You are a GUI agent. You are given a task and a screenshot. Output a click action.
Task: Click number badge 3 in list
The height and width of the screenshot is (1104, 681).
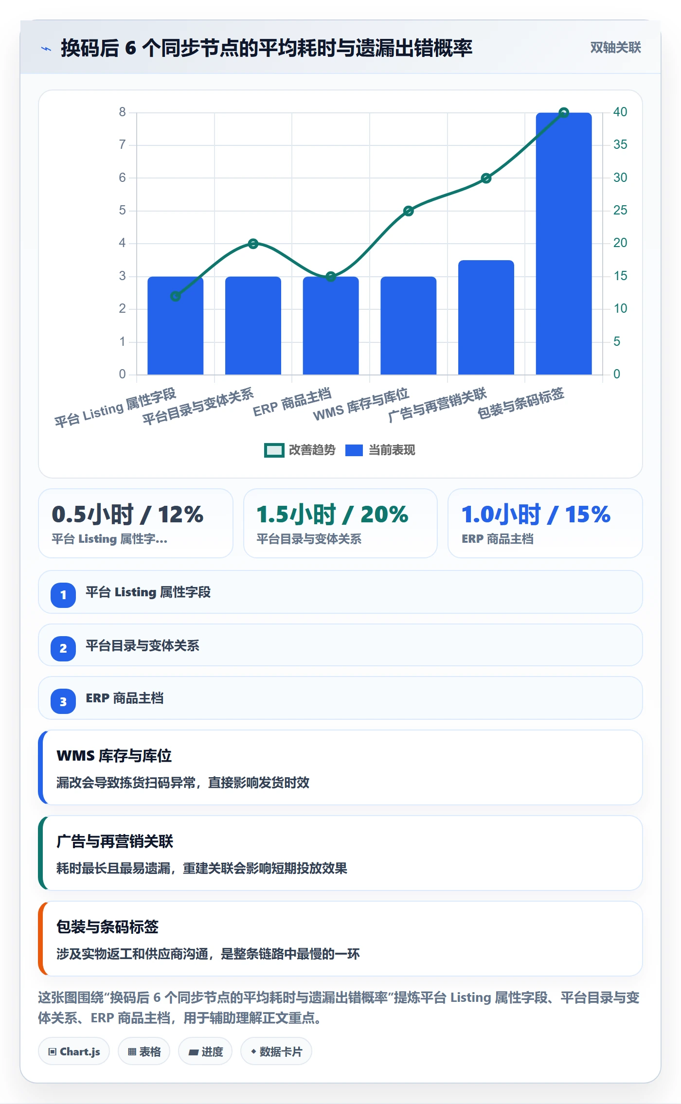[63, 702]
